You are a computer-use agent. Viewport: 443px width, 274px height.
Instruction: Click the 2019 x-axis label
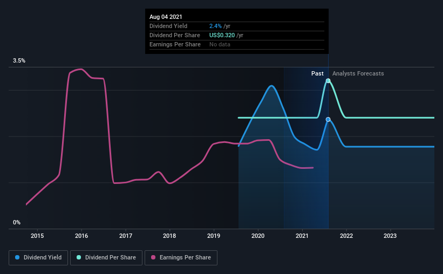tap(214, 236)
